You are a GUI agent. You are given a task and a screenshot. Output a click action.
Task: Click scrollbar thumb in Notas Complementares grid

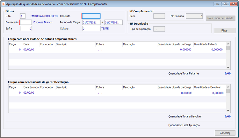(228, 48)
